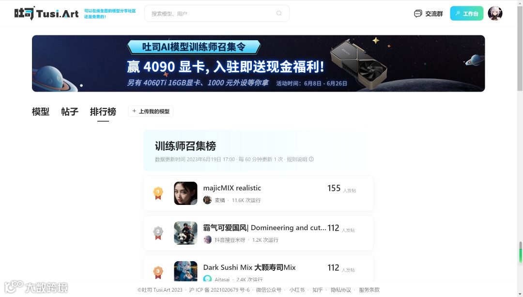This screenshot has height=297, width=523.
Task: Focus the 搜索模型、用户 search field
Action: pyautogui.click(x=217, y=14)
